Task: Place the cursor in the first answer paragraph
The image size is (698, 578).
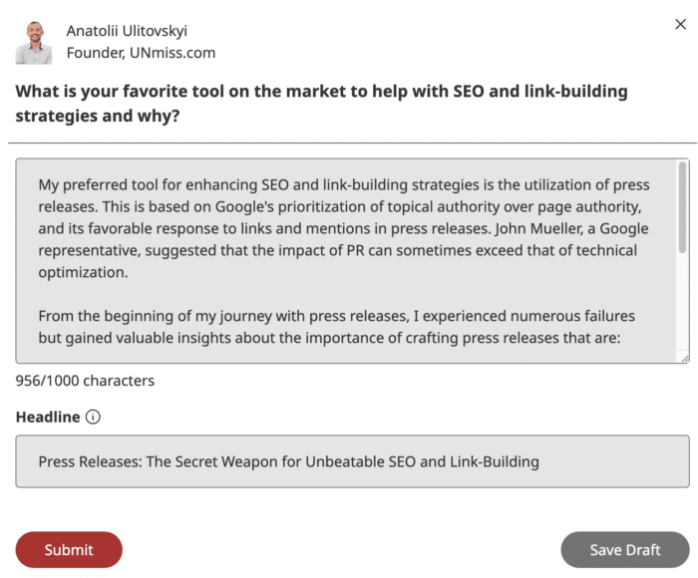Action: [344, 228]
